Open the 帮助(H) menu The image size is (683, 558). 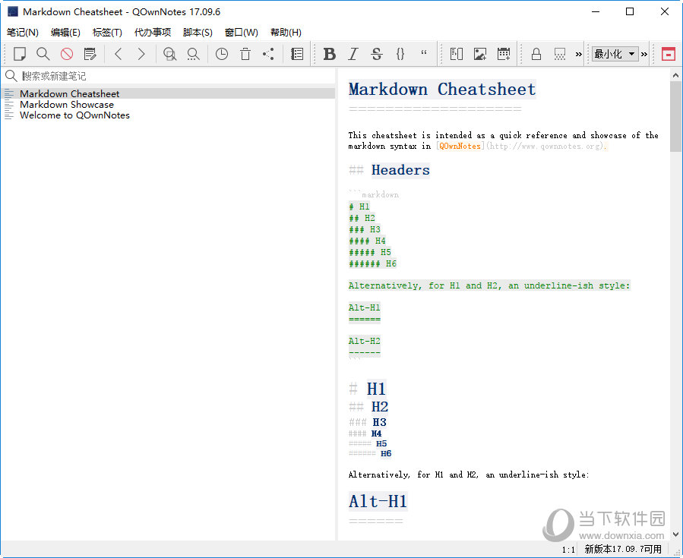[286, 33]
